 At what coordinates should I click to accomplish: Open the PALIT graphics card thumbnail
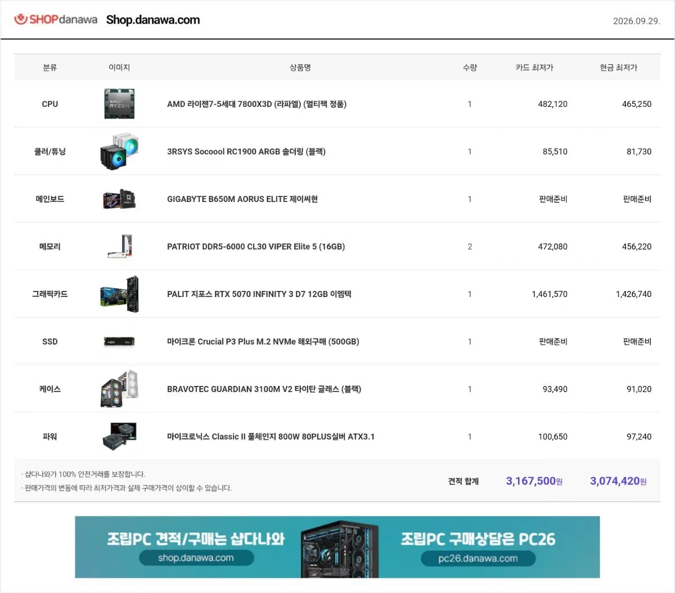(x=119, y=294)
